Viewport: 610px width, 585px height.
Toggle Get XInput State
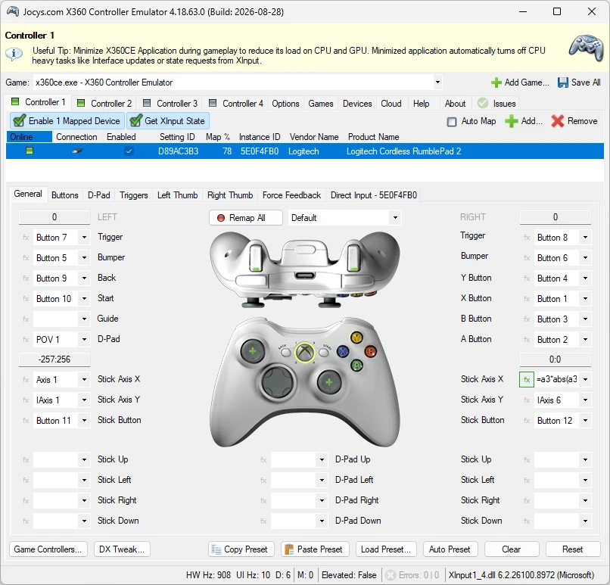coord(168,121)
